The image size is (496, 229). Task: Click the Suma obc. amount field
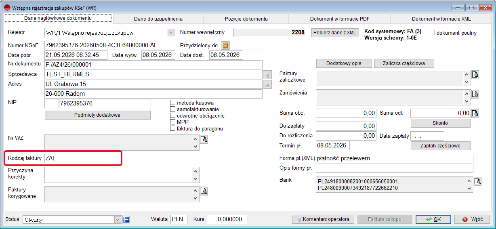pos(346,113)
